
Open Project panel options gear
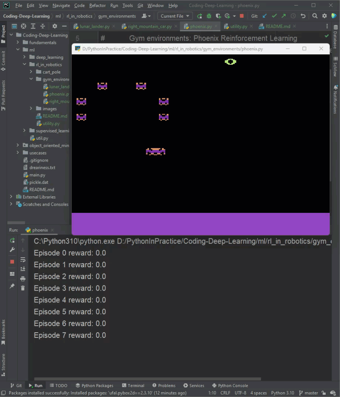(x=55, y=26)
